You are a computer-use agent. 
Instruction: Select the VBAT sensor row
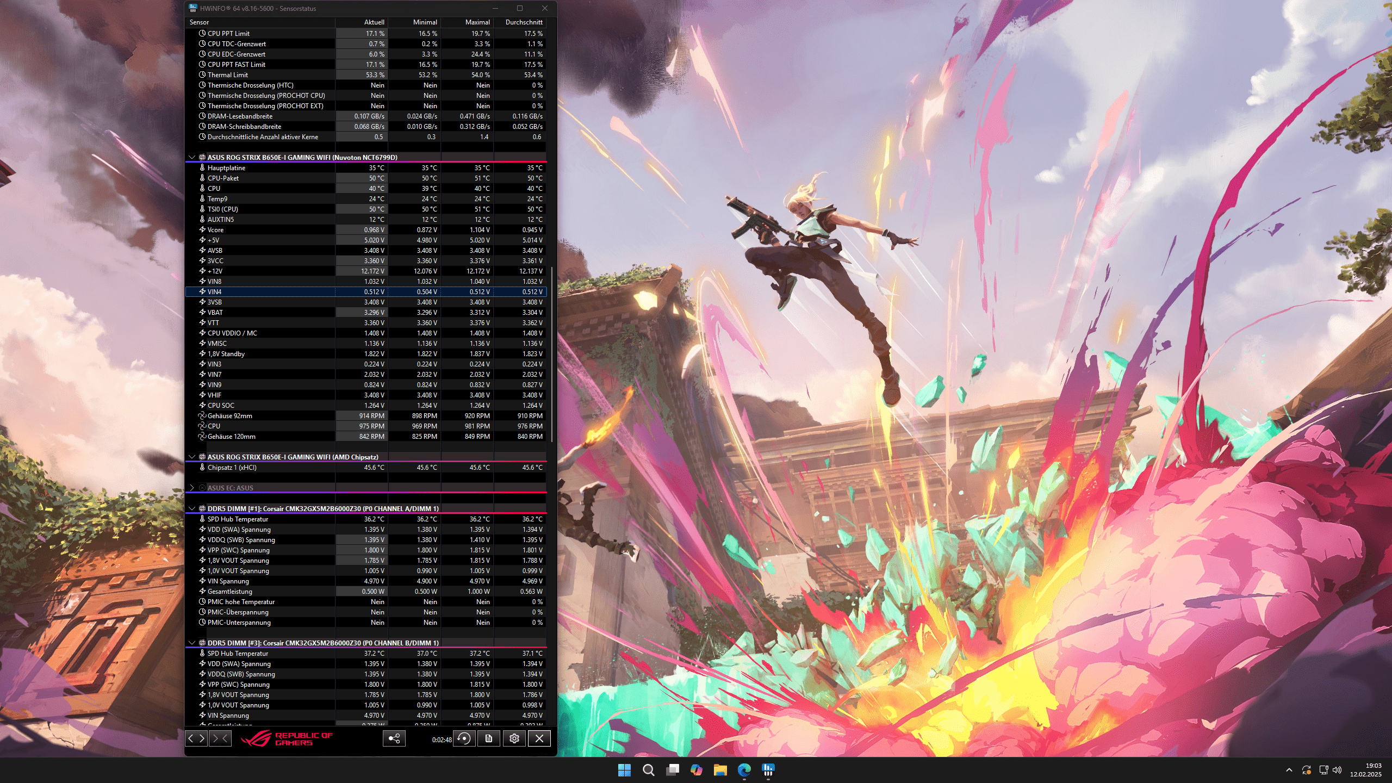(366, 312)
